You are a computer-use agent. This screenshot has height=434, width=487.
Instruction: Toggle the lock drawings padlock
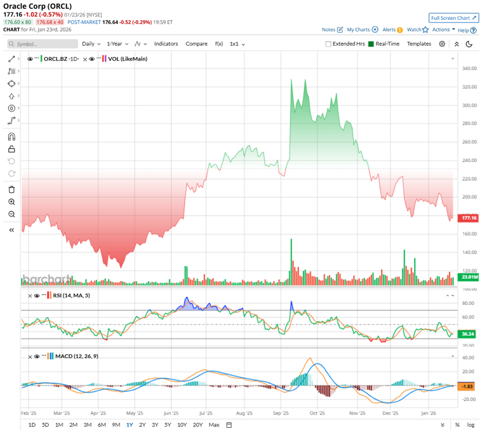[11, 150]
